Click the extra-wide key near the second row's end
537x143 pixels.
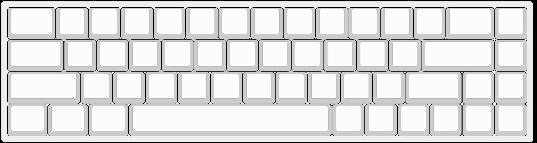[458, 56]
